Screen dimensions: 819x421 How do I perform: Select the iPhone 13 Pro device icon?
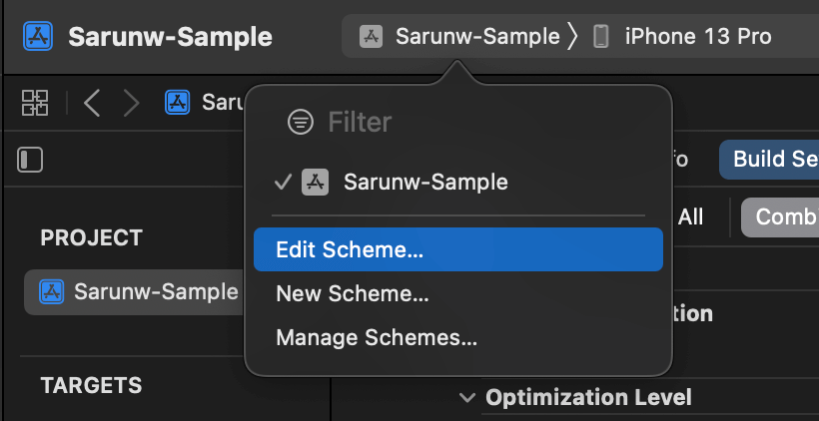[x=601, y=37]
